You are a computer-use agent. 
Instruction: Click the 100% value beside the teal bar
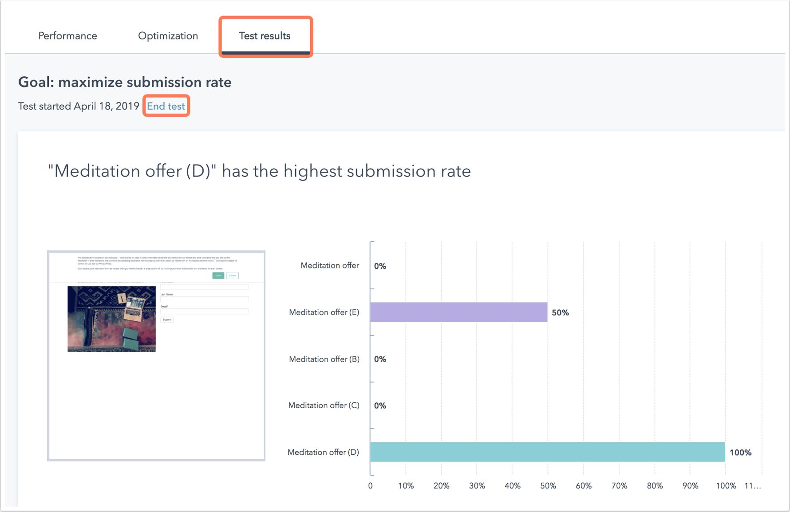coord(740,453)
